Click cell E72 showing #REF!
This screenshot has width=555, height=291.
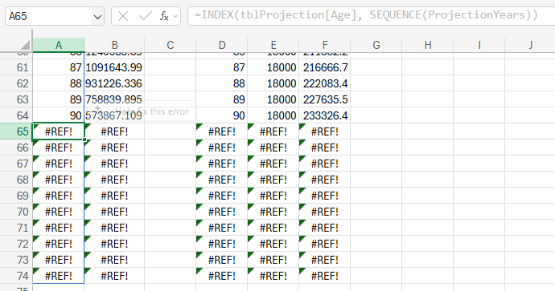(x=273, y=244)
